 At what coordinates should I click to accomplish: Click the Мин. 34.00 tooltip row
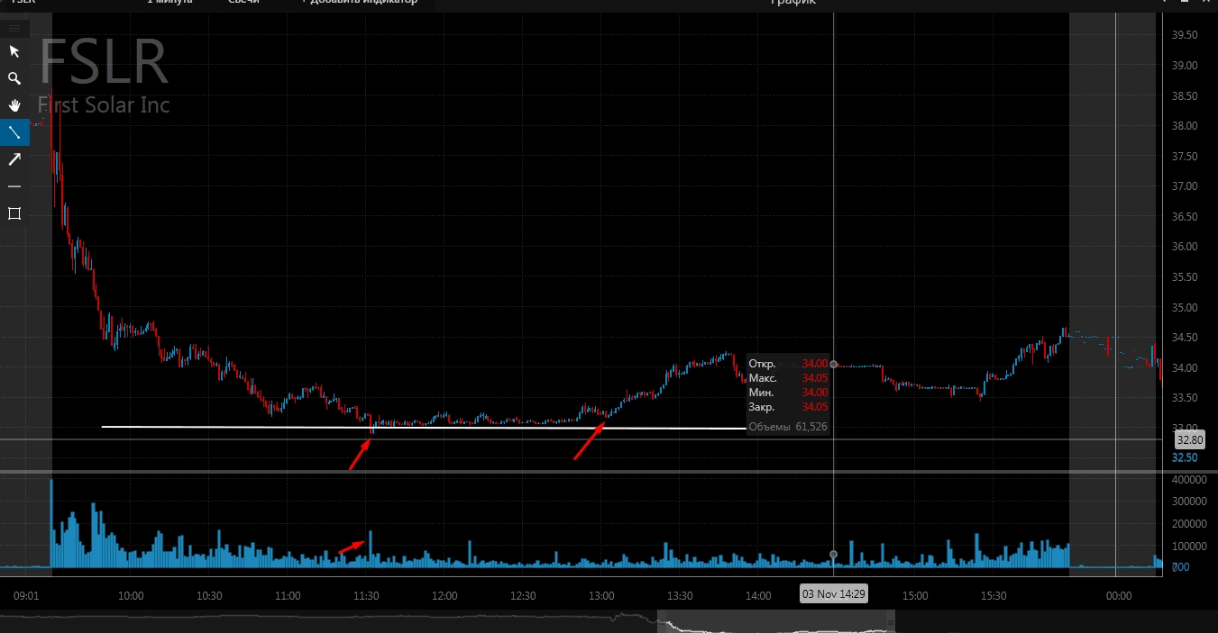[x=788, y=393]
